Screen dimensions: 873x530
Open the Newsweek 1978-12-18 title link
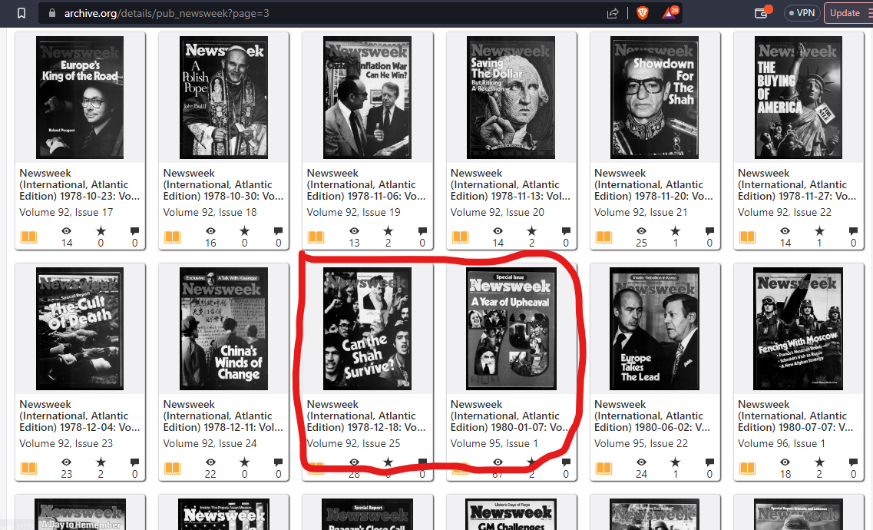[x=367, y=416]
